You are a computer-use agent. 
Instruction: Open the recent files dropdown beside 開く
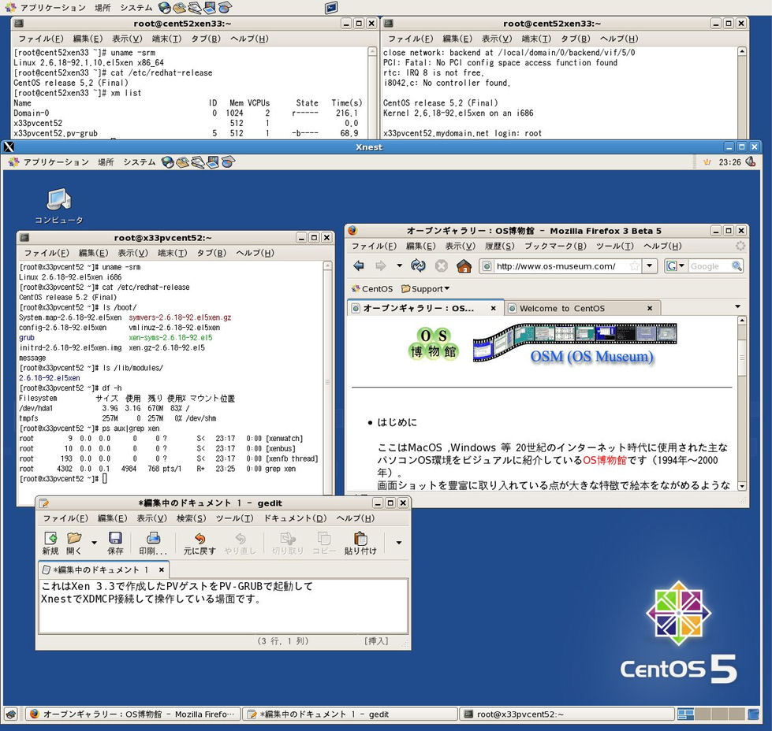tap(94, 543)
